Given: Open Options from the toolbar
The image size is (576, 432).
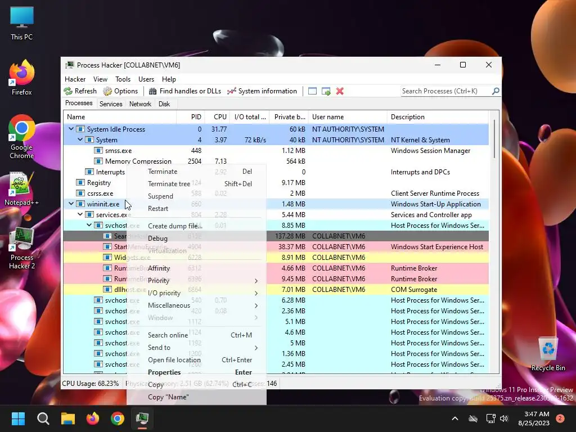Looking at the screenshot, I should point(120,91).
